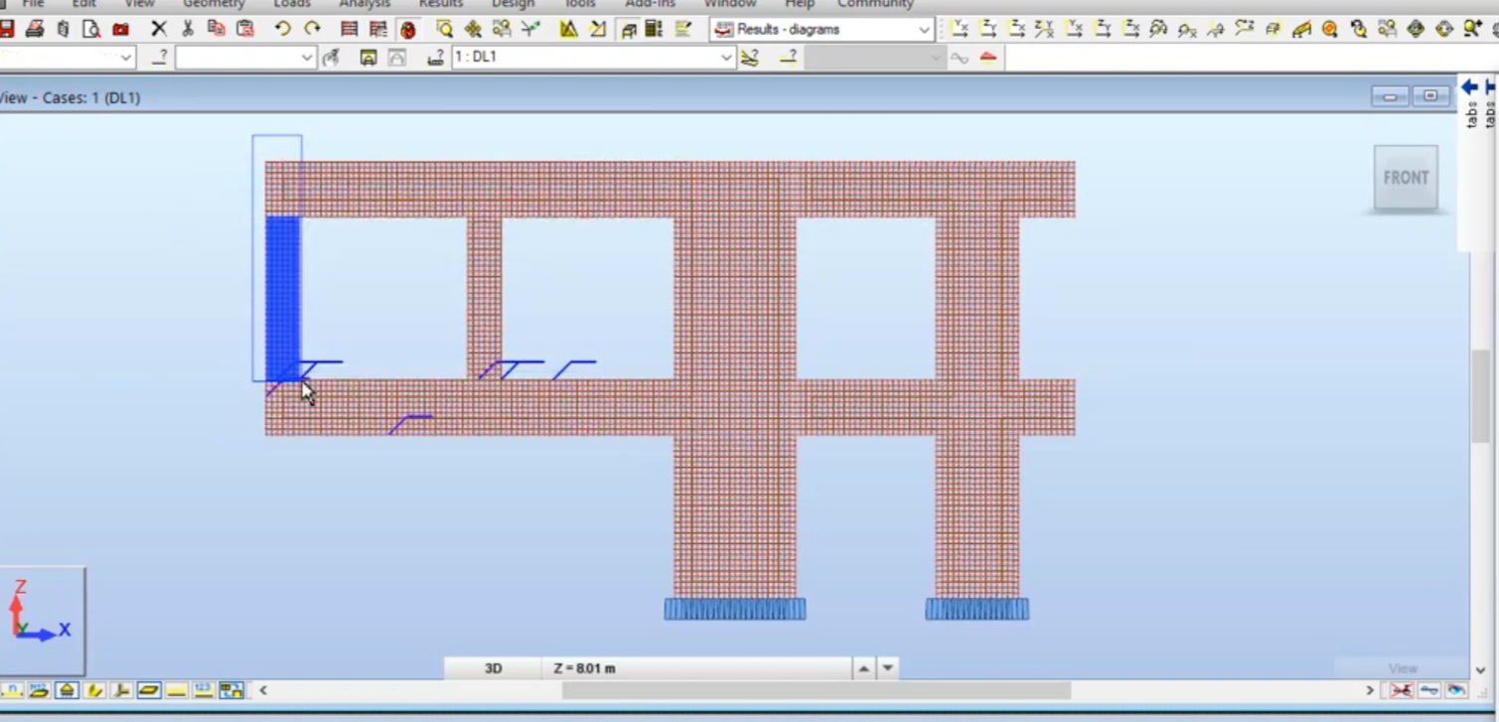Click the Print icon in toolbar
1499x722 pixels.
click(35, 29)
